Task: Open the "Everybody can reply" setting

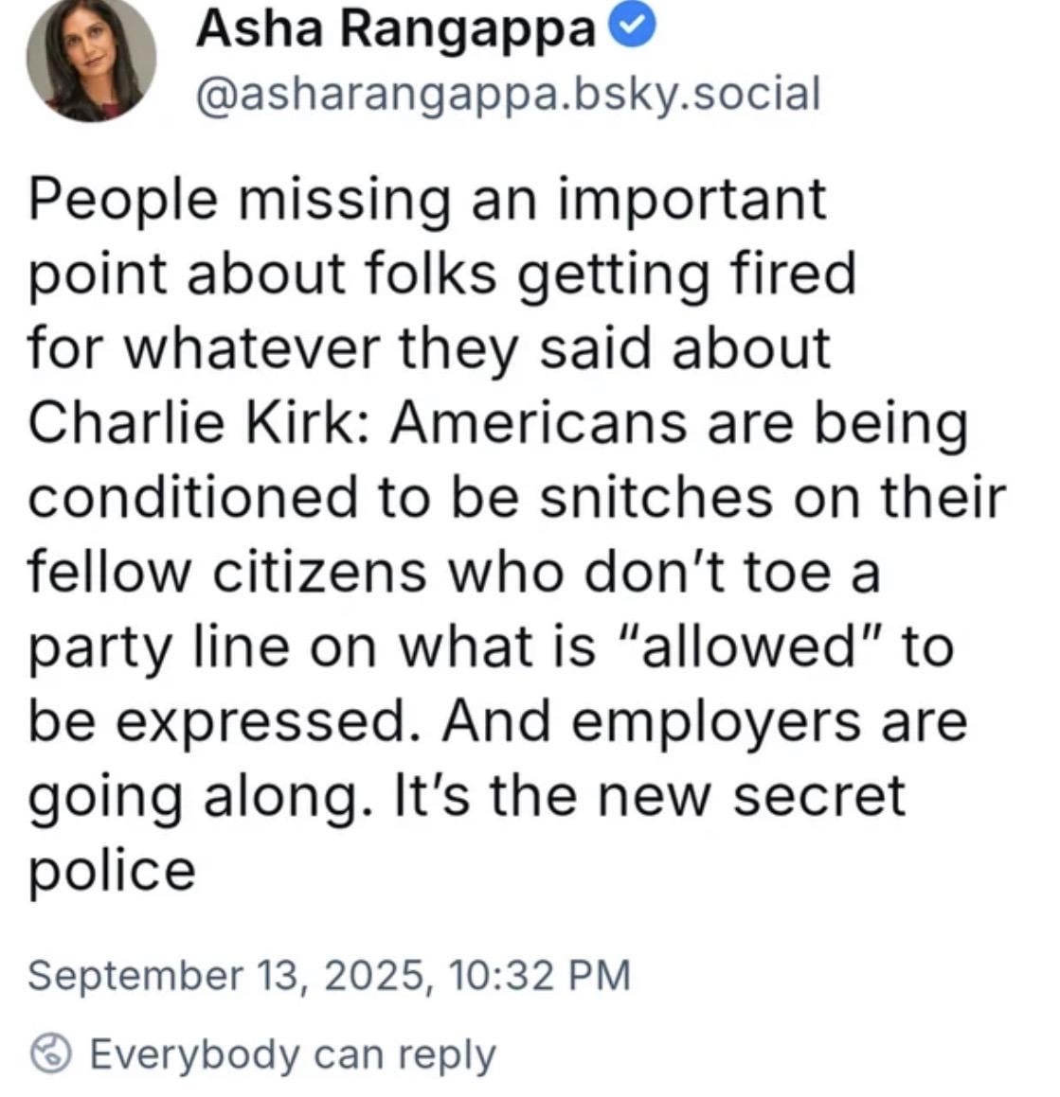Action: [292, 1053]
